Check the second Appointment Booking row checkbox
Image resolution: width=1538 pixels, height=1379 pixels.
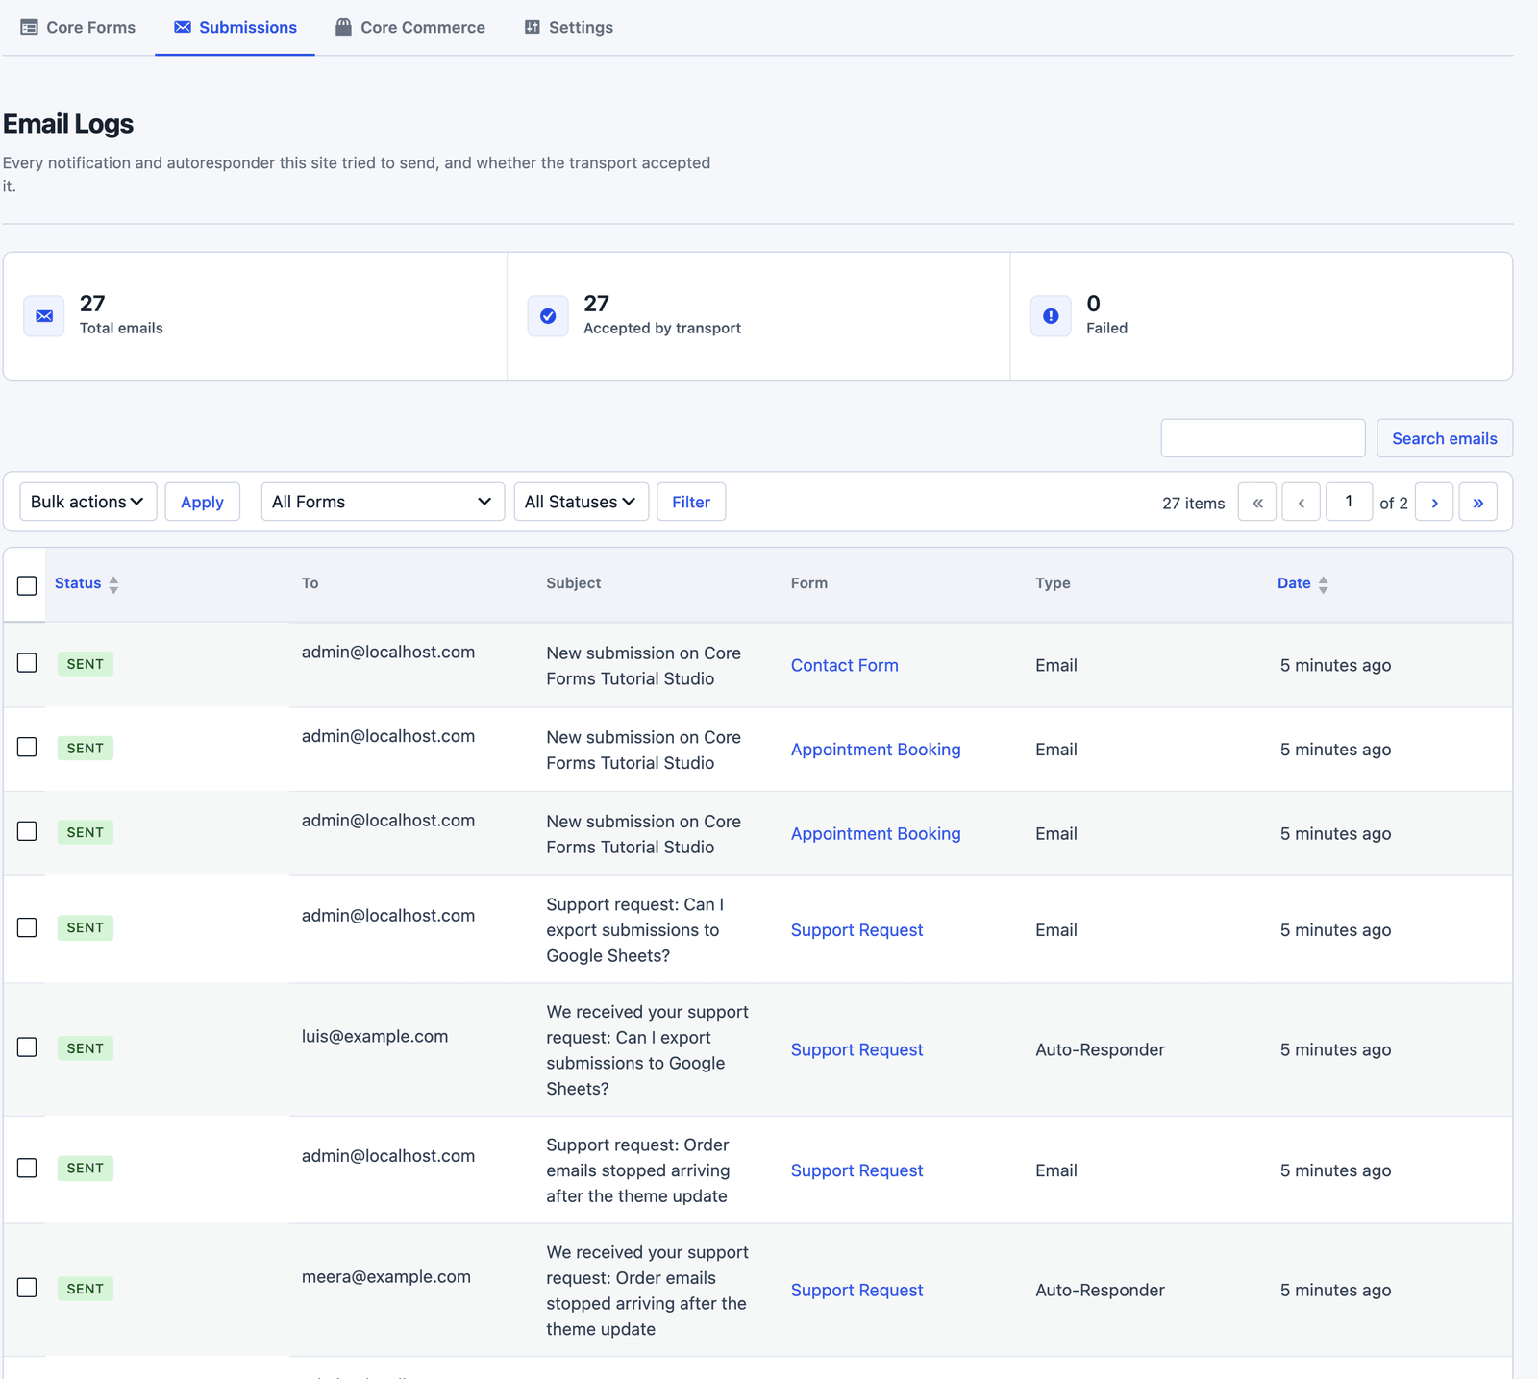coord(27,831)
